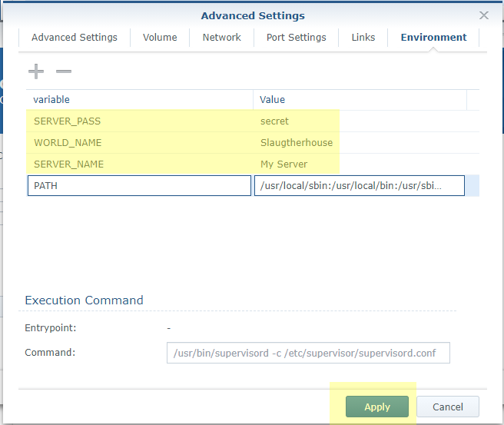Click the 'variable' column header
Viewport: 504px width, 425px height.
(x=140, y=100)
